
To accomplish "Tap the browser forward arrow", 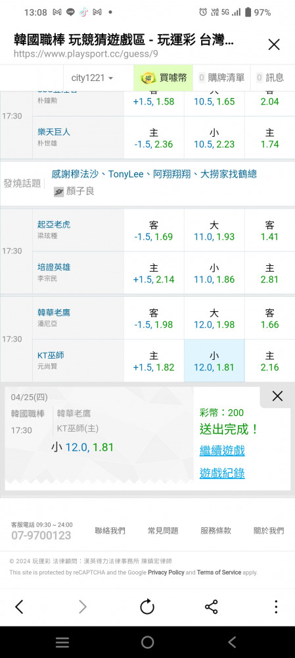I will tap(83, 607).
